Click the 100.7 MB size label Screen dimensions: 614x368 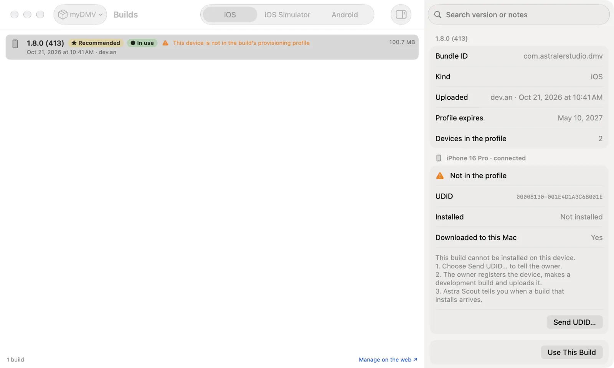pyautogui.click(x=402, y=42)
